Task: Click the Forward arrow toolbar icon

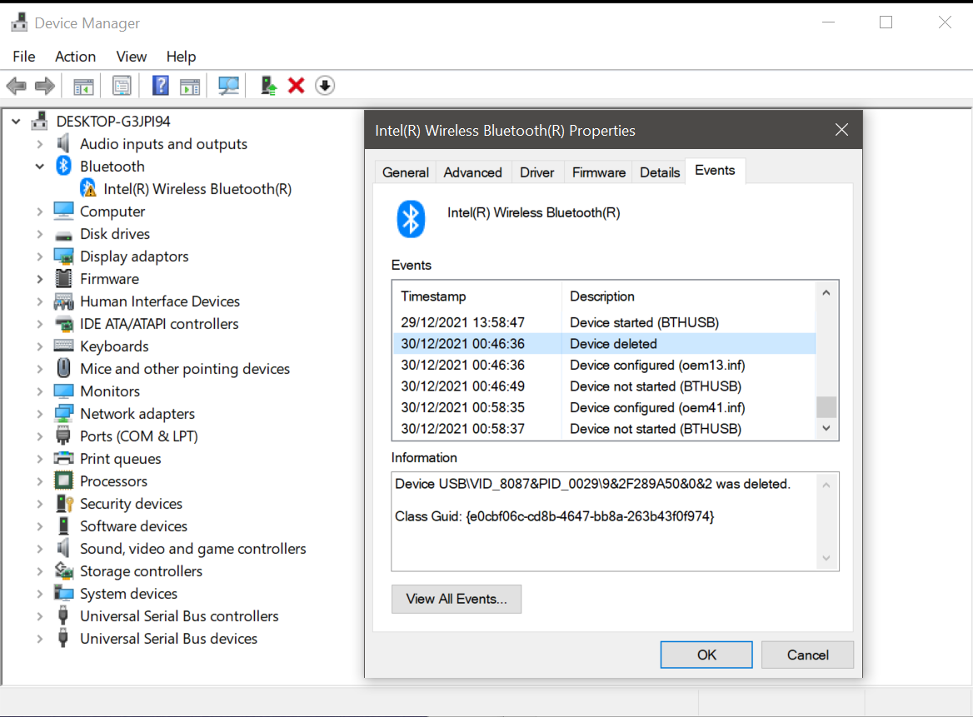Action: (x=45, y=86)
